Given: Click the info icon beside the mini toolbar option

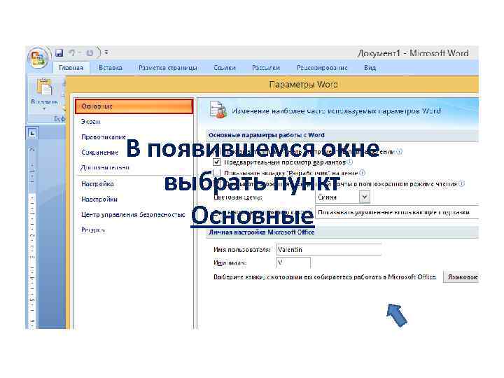Looking at the screenshot, I should click(399, 151).
